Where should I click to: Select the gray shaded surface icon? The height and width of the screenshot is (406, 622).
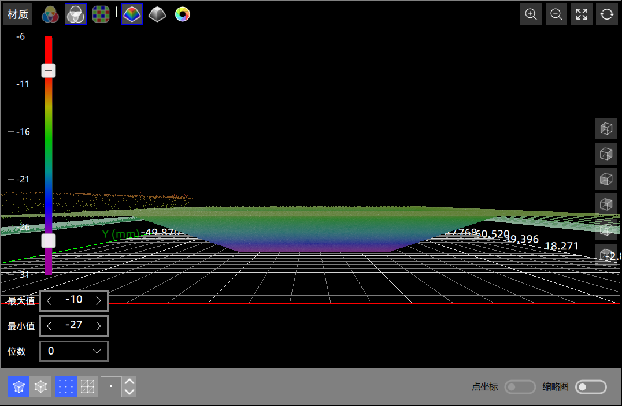pos(157,14)
